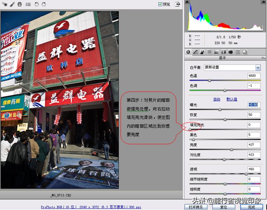Select the graduated filter tool icon

pyautogui.click(x=20, y=4)
